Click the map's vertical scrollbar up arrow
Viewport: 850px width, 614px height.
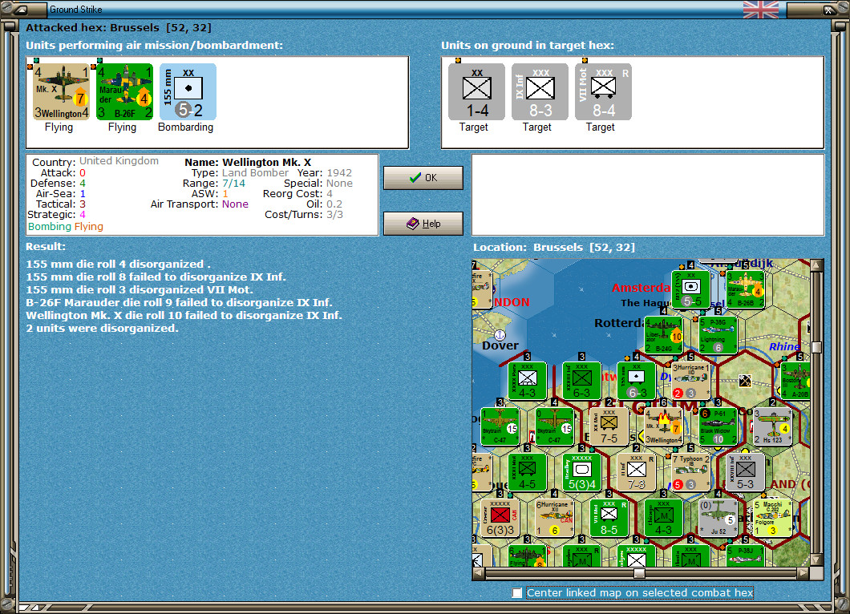(816, 265)
